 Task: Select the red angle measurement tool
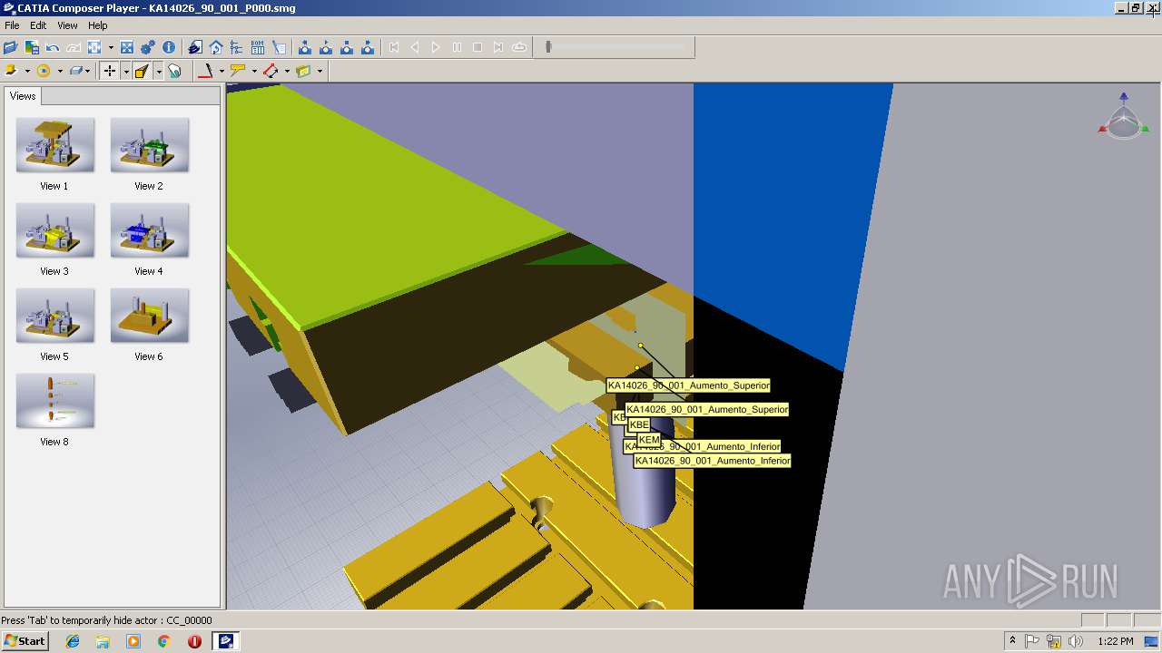coord(206,71)
